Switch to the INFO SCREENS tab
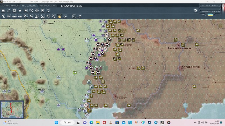 coord(29,6)
